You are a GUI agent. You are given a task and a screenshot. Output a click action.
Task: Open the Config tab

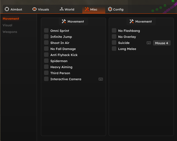116,9
